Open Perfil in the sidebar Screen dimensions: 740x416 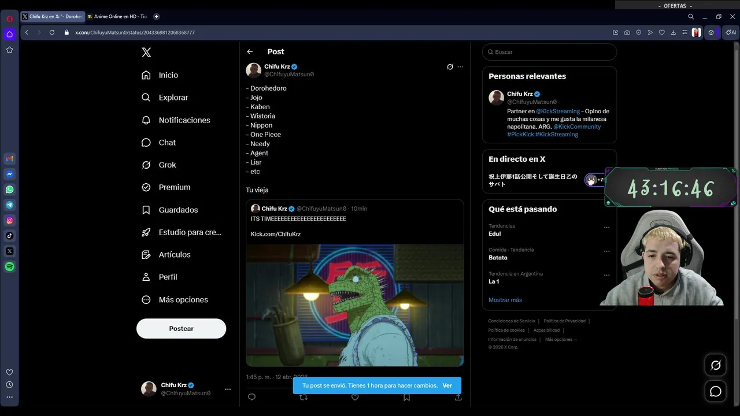159,277
